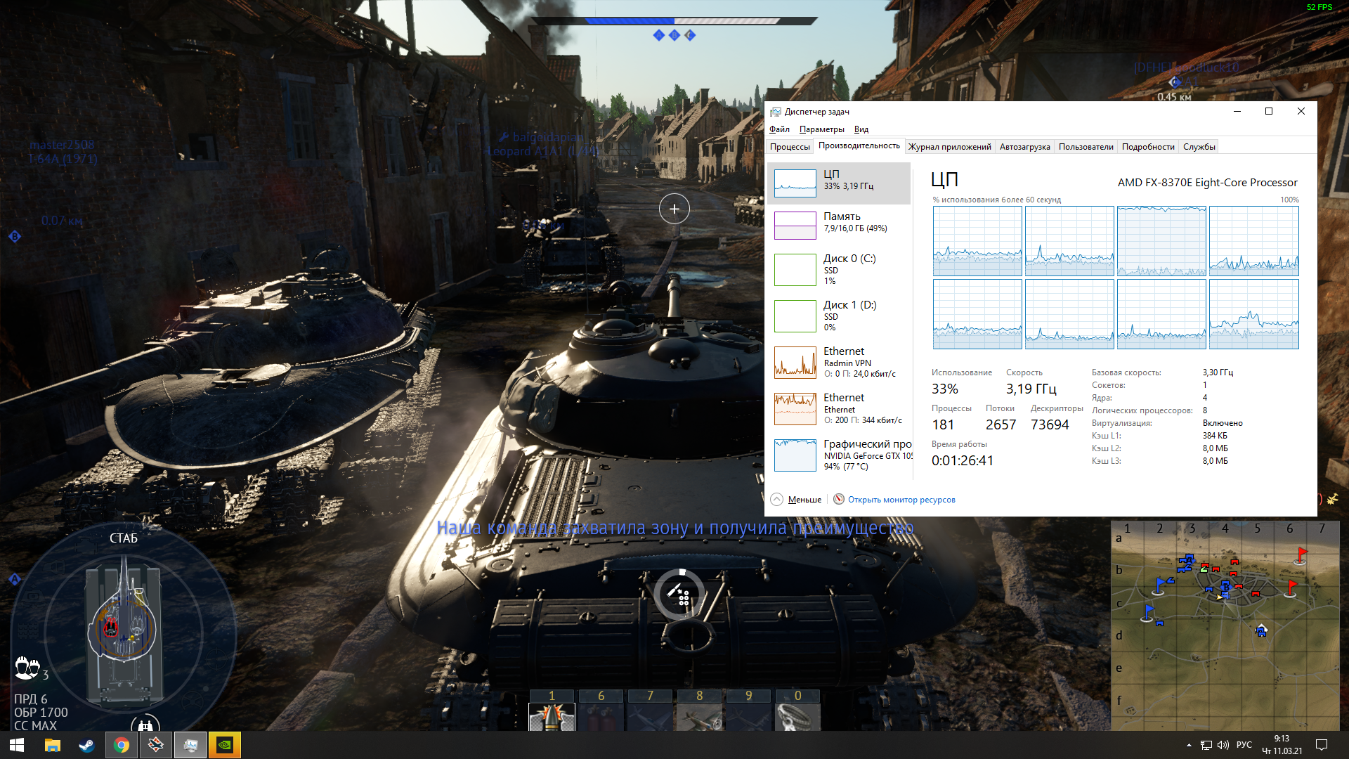
Task: Select the Производительность tab
Action: [x=859, y=146]
